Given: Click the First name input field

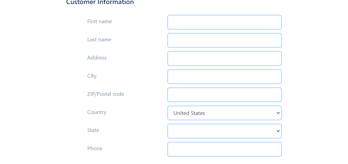Looking at the screenshot, I should click(x=224, y=22).
